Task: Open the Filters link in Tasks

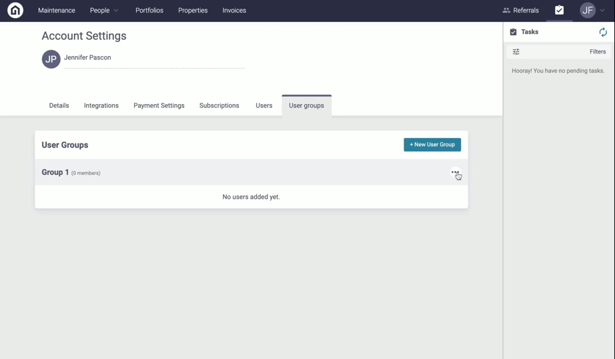Action: point(597,52)
